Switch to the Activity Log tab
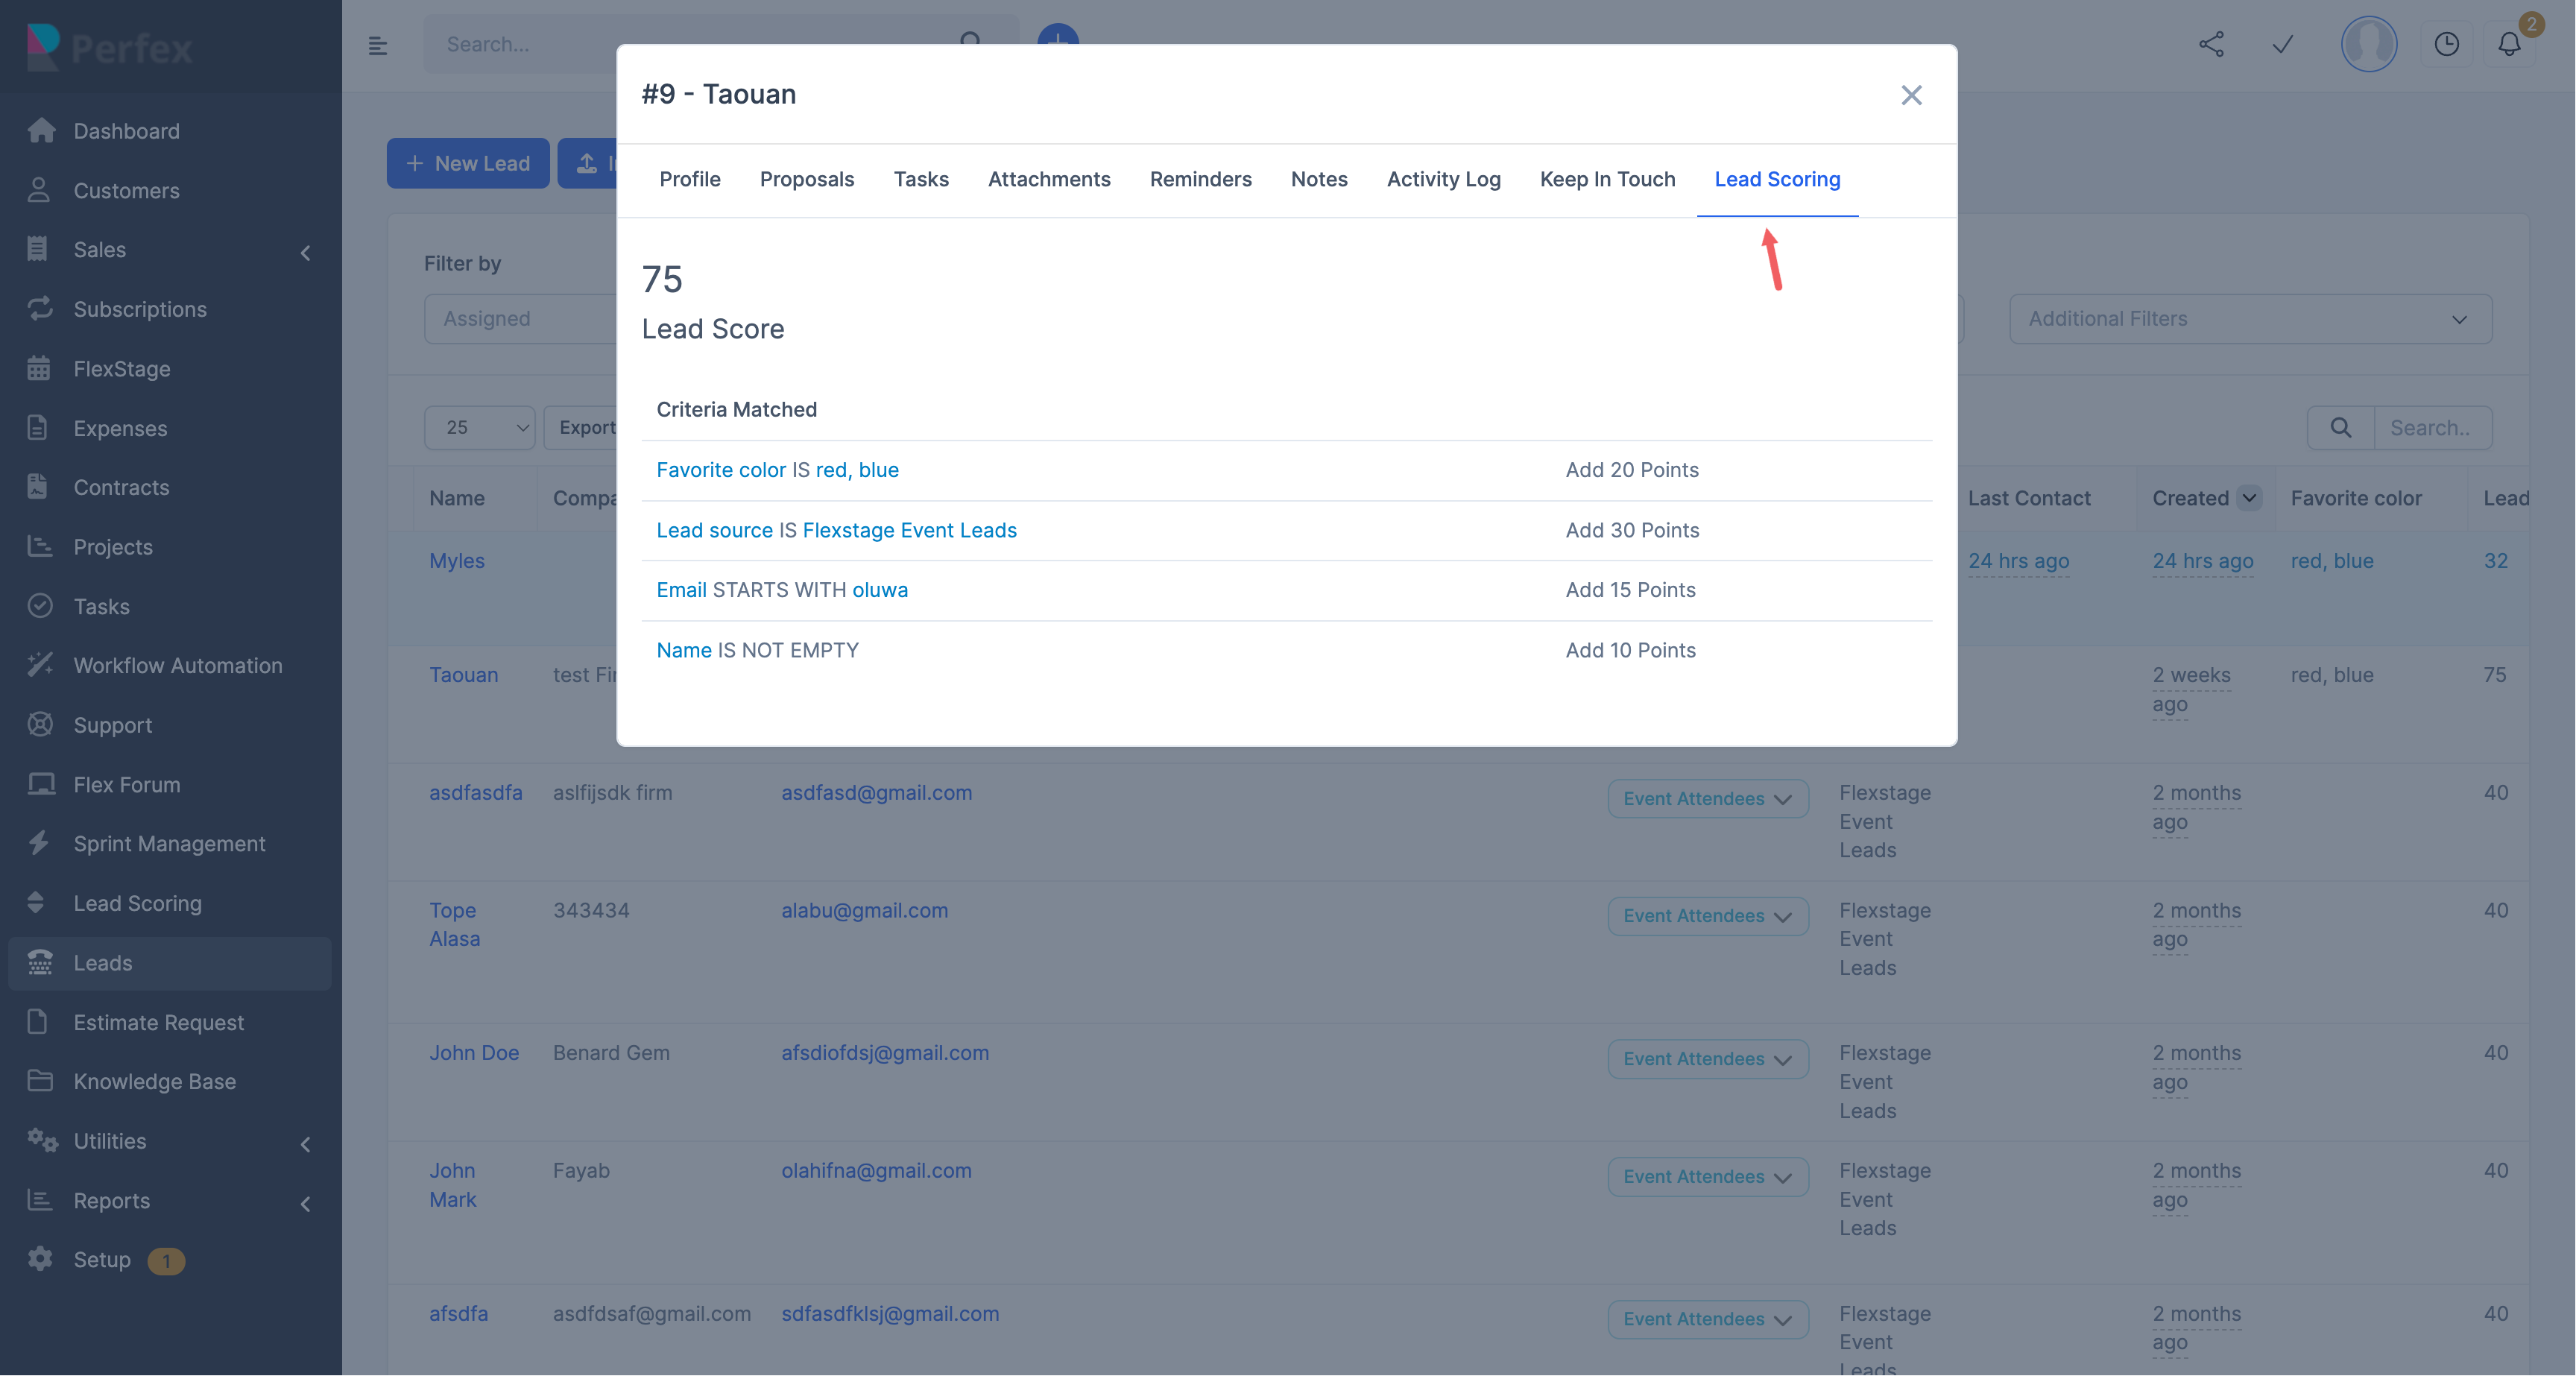 point(1443,179)
